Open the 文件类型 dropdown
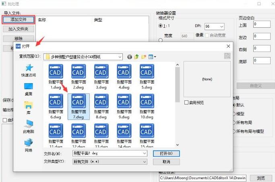 tap(145, 162)
